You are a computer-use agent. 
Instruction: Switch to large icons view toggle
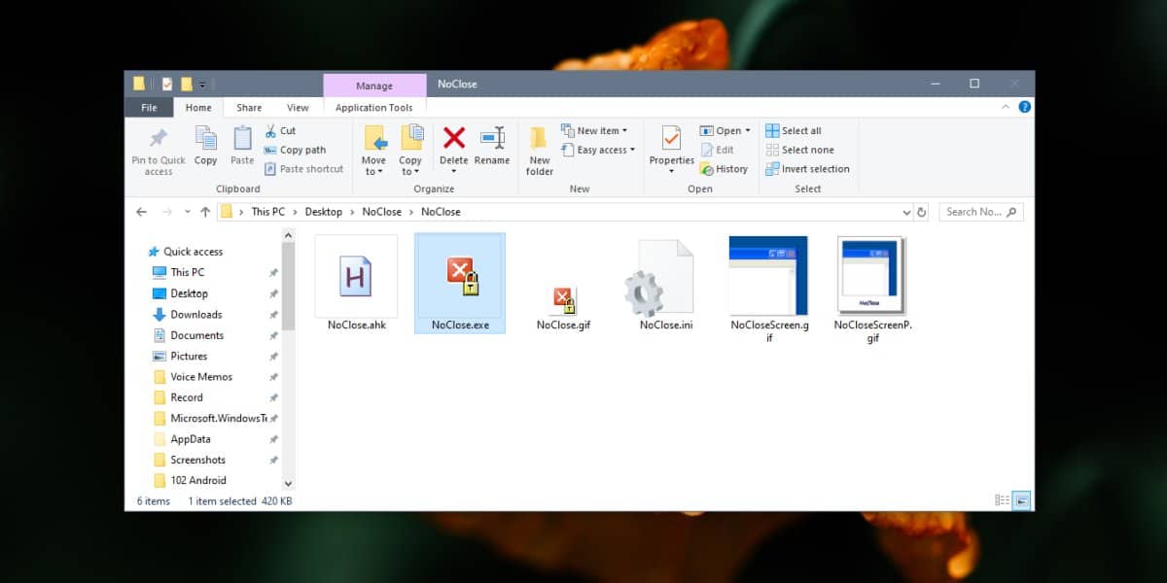click(1022, 500)
